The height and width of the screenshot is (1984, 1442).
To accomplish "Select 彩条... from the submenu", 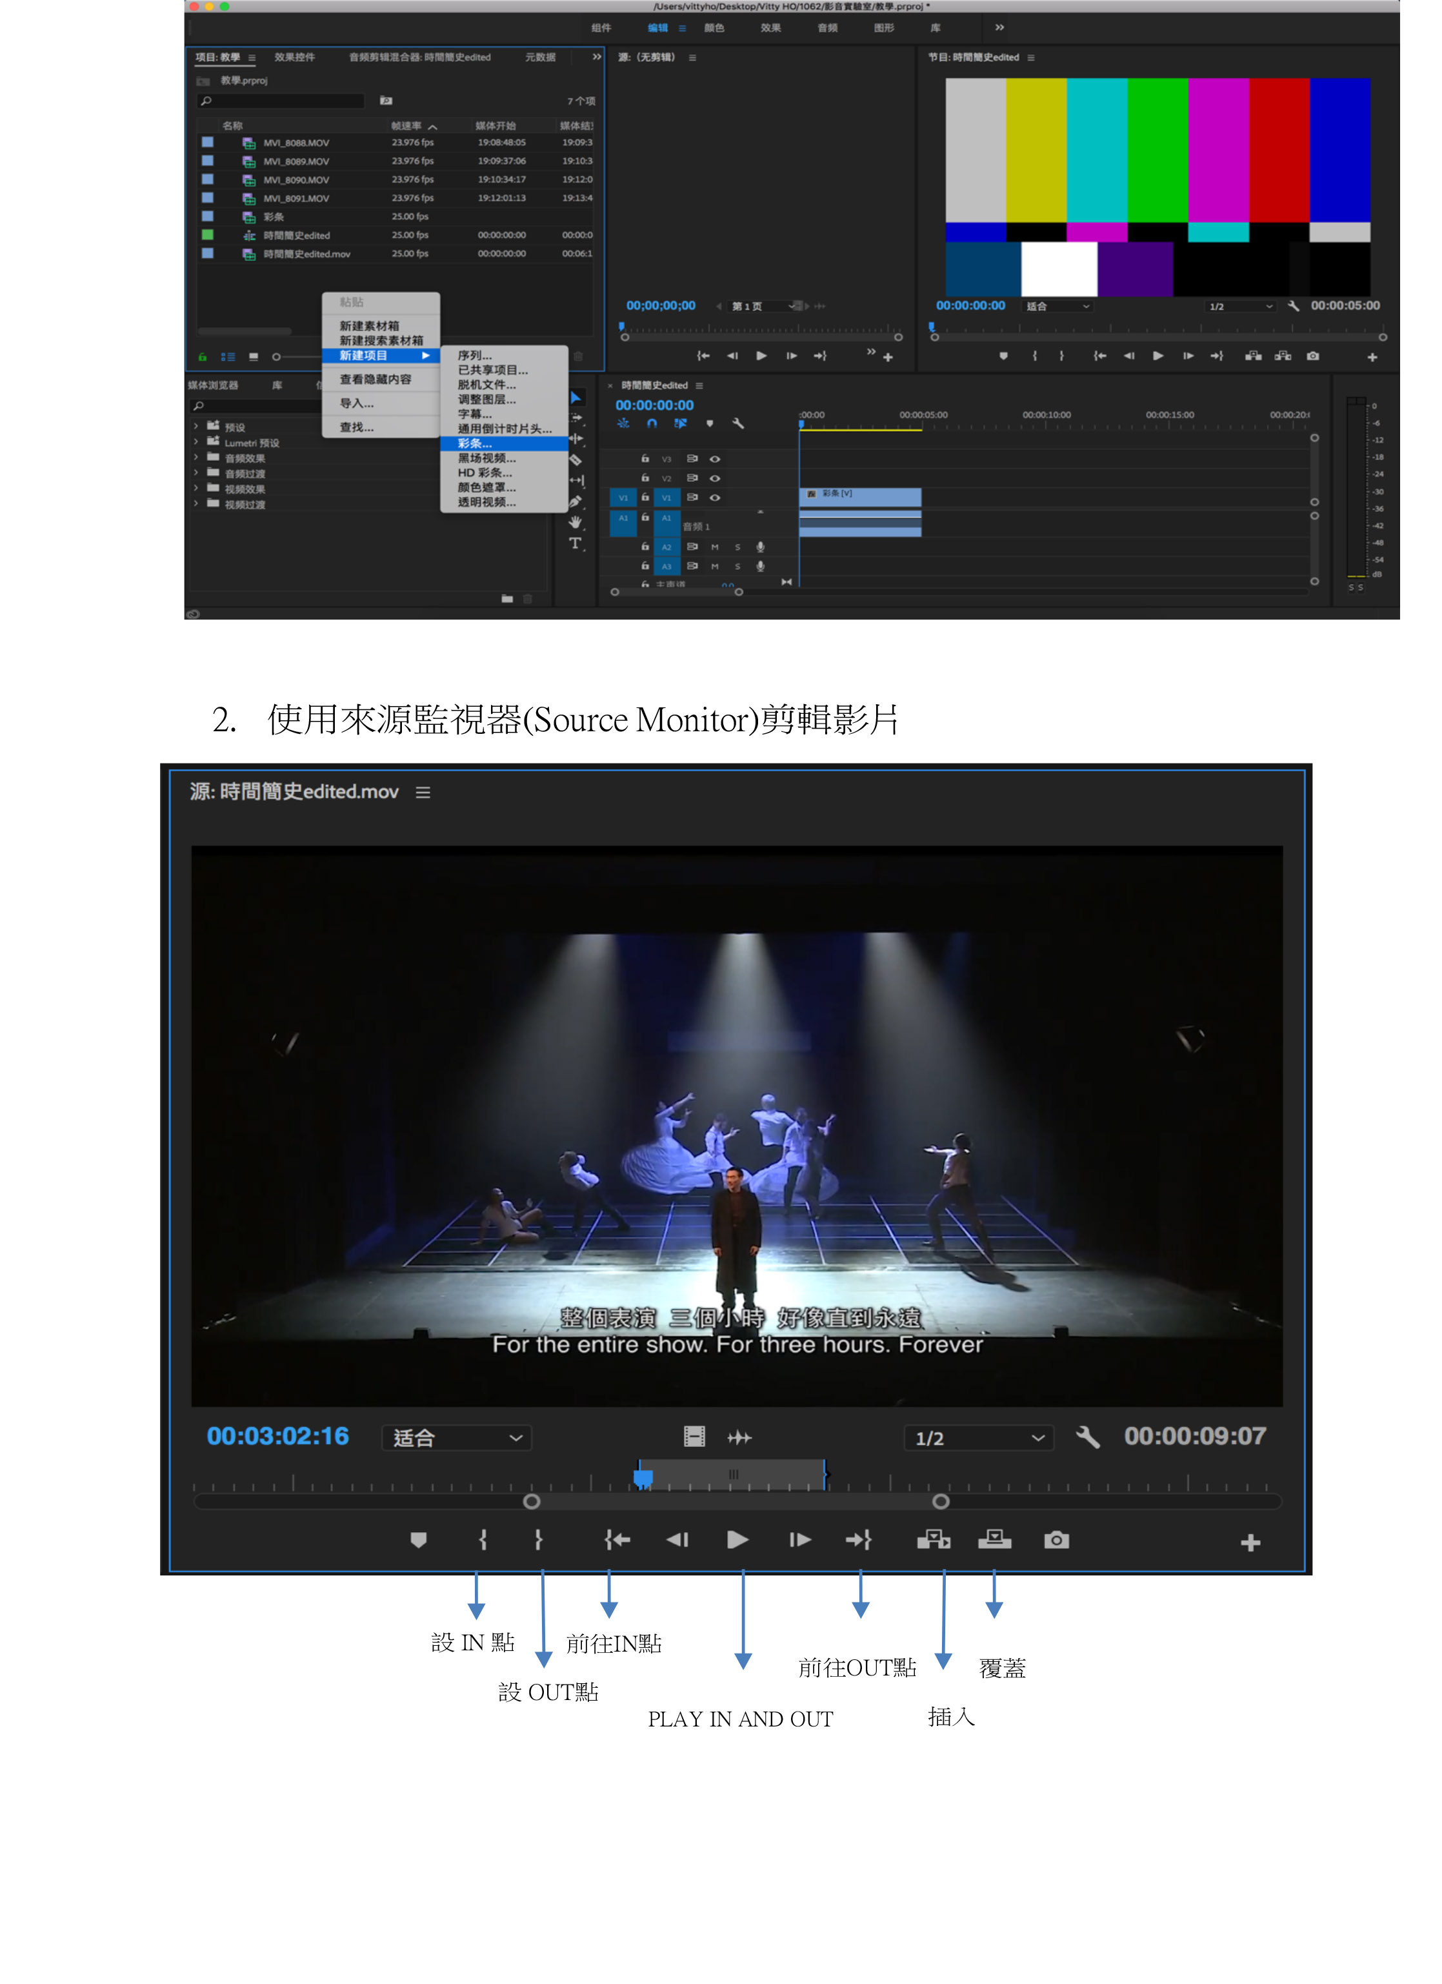I will click(x=476, y=443).
